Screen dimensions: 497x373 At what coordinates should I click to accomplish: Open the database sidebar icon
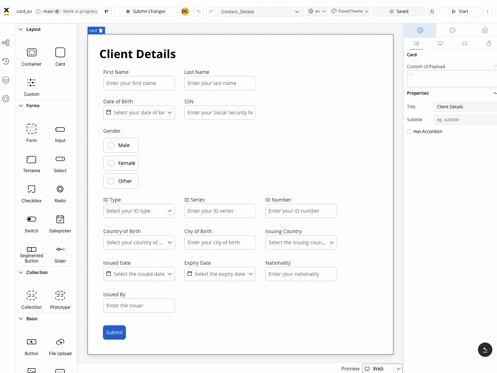tap(6, 80)
